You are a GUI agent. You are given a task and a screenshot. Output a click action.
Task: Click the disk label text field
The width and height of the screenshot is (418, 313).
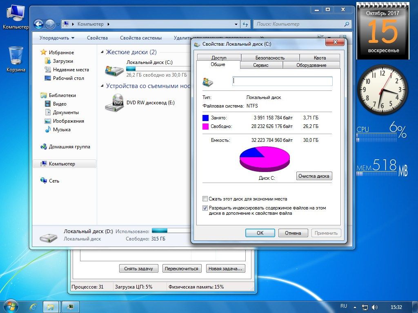(x=282, y=82)
